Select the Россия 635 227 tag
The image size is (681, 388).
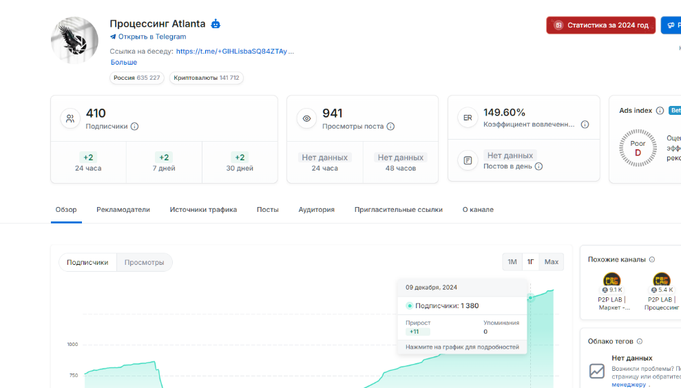(137, 78)
